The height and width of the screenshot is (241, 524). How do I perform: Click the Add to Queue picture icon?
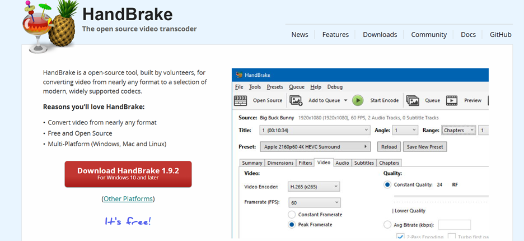296,100
